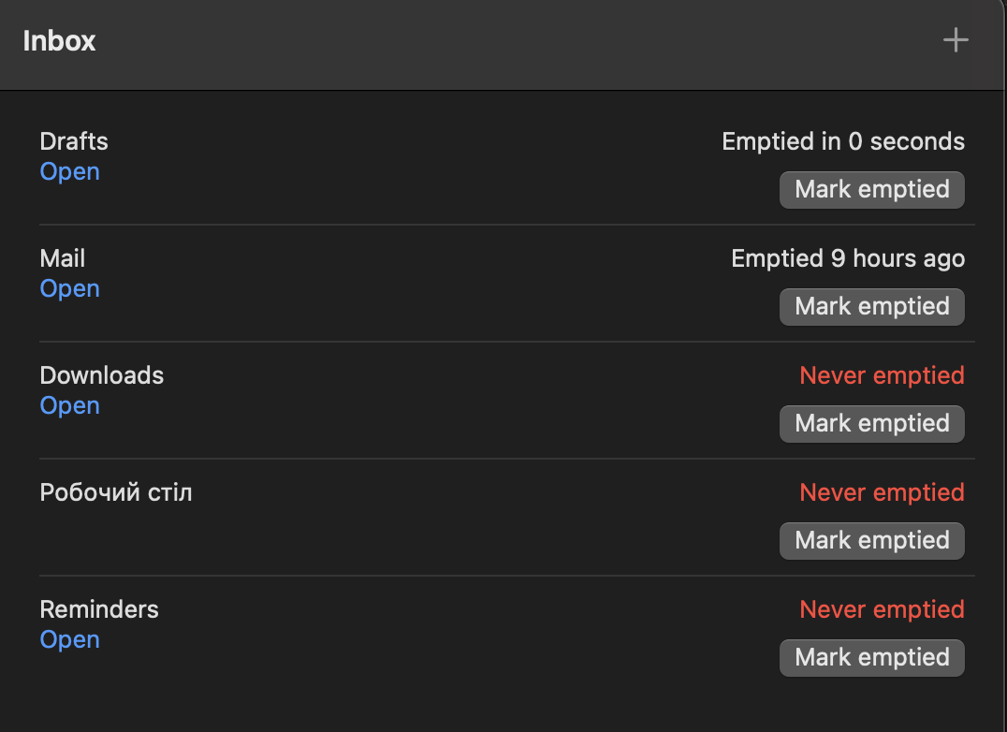
Task: Mark the Mail inbox as emptied
Action: point(871,306)
